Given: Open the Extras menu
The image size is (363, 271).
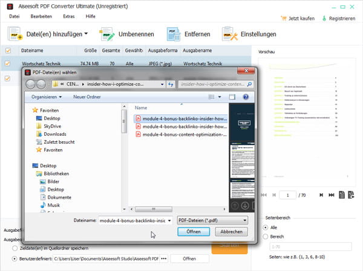Looking at the screenshot, I should (x=69, y=16).
